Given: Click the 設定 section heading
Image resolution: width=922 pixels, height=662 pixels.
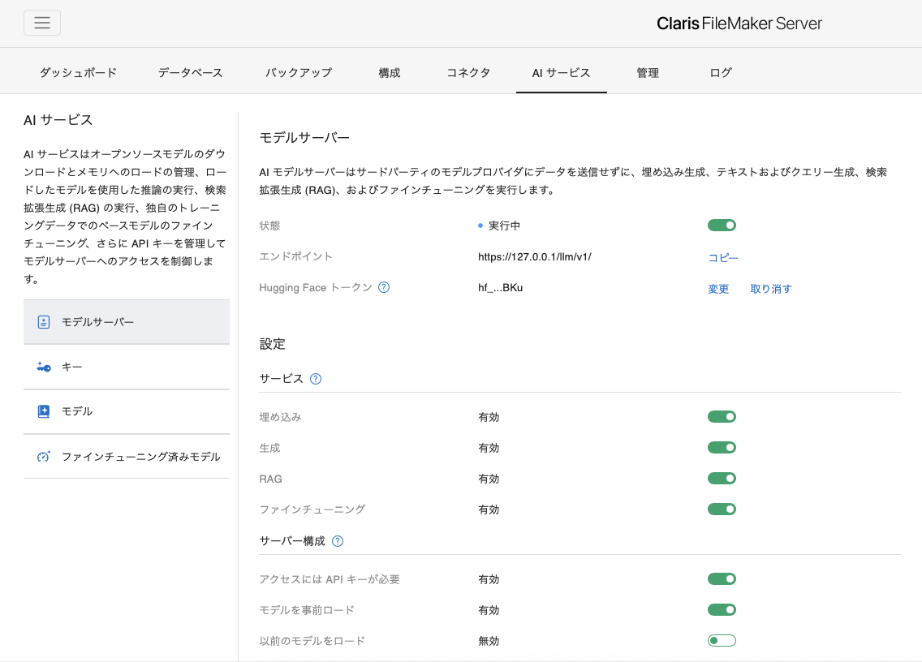Looking at the screenshot, I should [x=272, y=344].
